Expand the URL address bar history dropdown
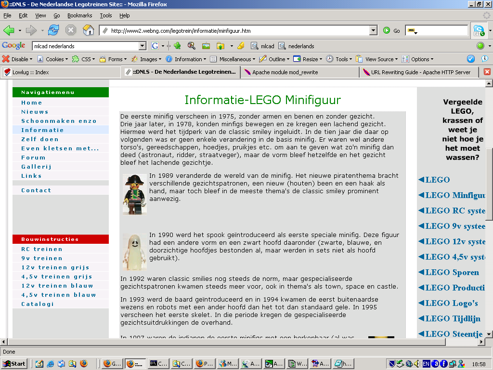Viewport: 493px width, 370px height. point(373,30)
